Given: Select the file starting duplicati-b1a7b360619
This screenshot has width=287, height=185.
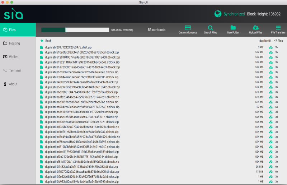Looking at the screenshot, I should tap(83, 67).
